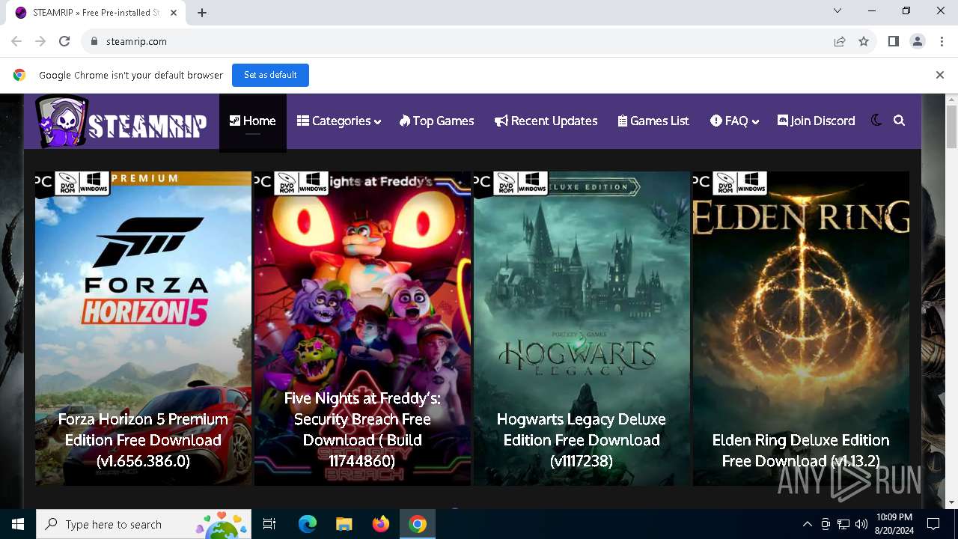958x539 pixels.
Task: Expand the Categories dropdown menu
Action: [x=338, y=121]
